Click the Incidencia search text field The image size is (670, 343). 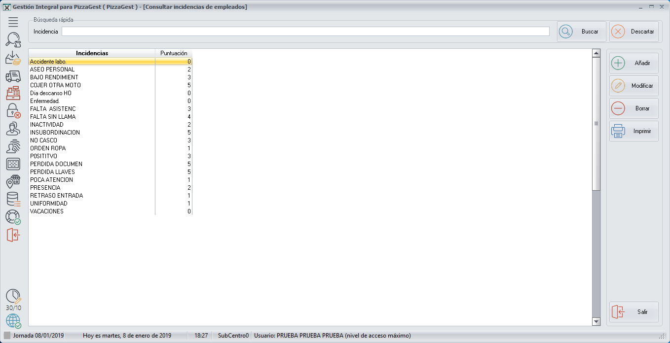(305, 32)
